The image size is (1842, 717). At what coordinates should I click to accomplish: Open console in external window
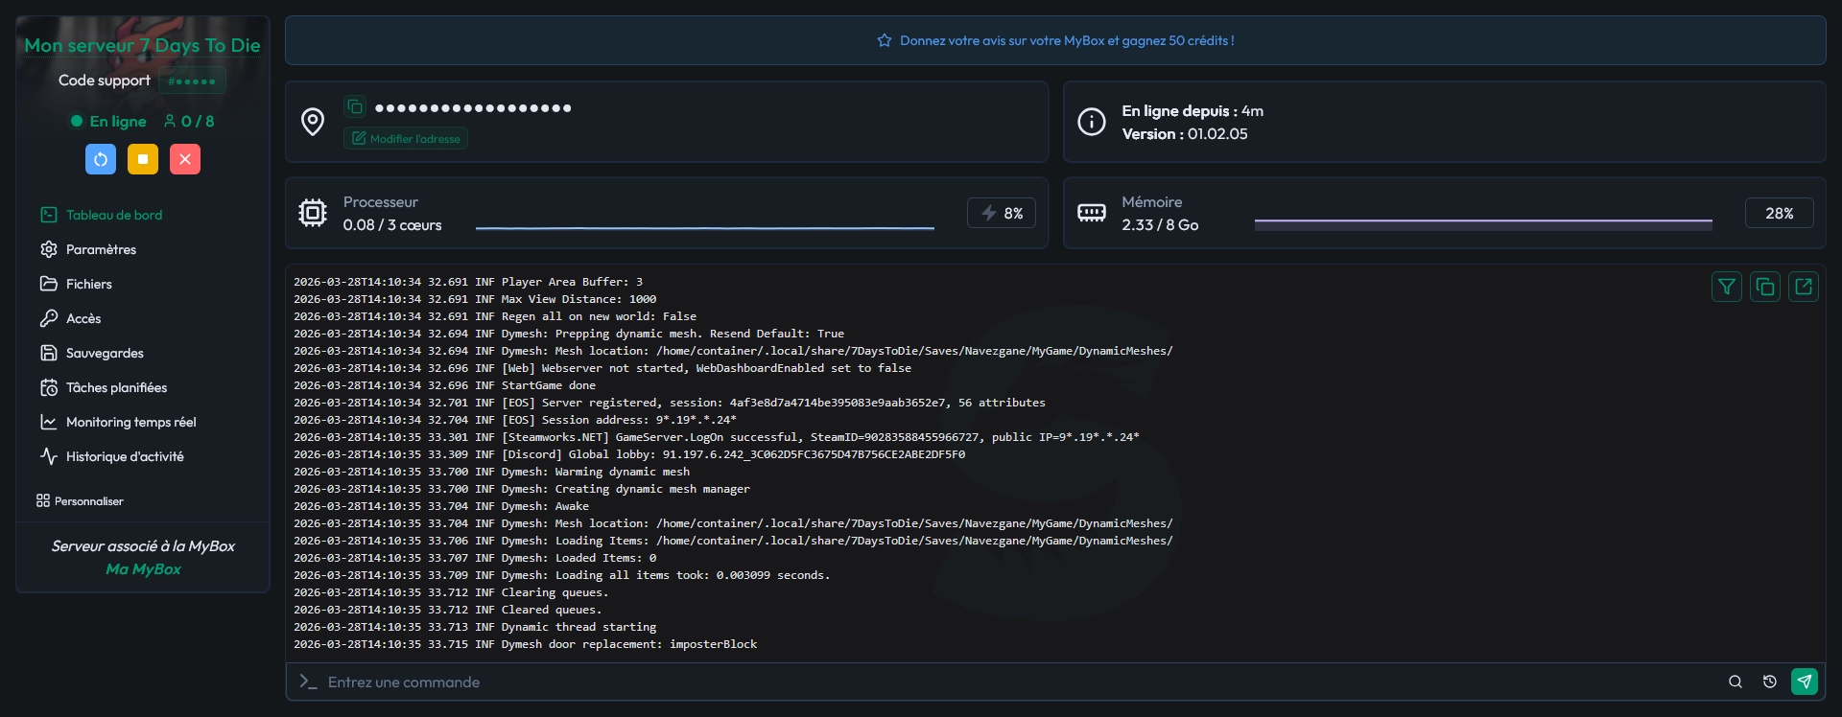click(1804, 286)
